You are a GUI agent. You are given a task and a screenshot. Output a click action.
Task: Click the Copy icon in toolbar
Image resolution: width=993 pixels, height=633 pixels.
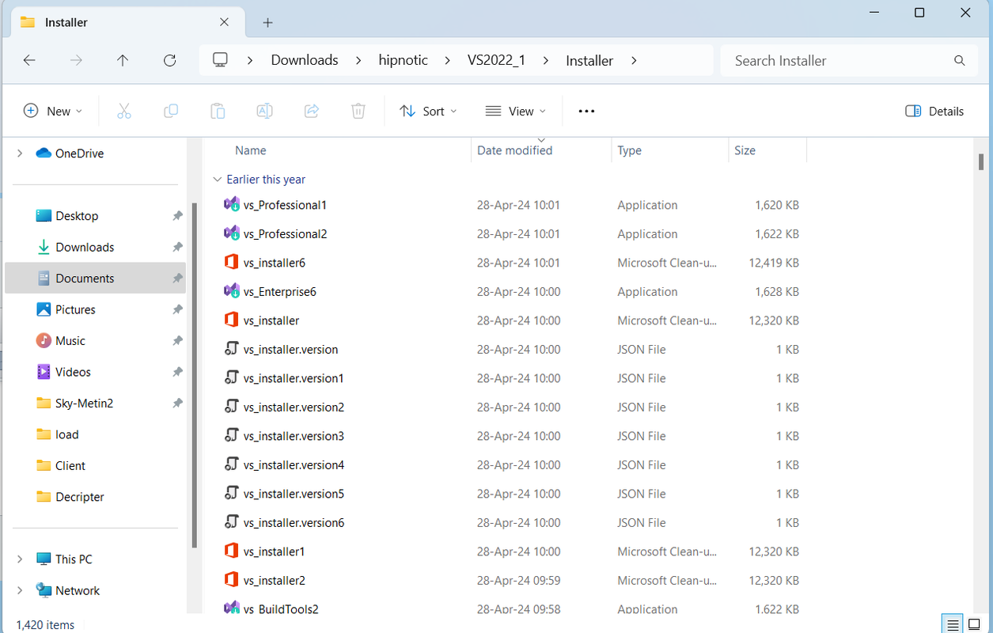click(x=170, y=112)
